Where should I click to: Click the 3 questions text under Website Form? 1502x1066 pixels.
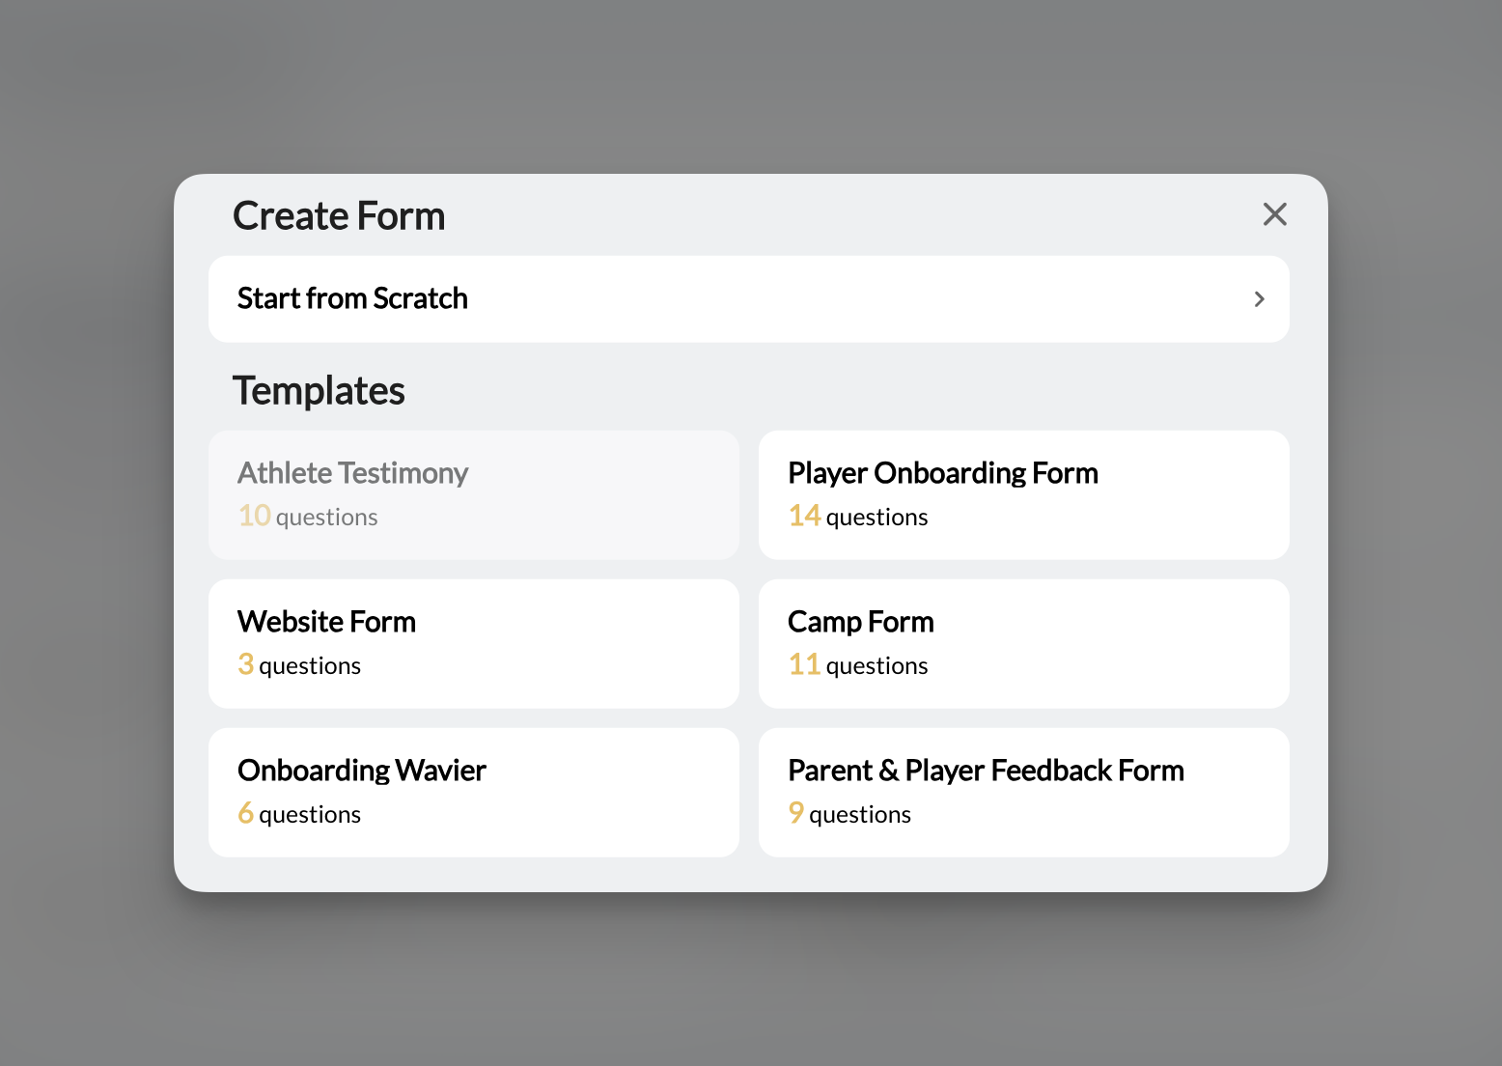299,664
